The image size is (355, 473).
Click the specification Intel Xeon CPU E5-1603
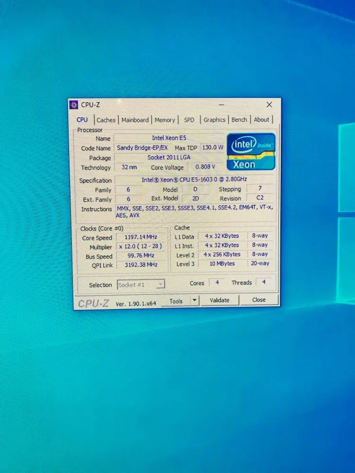(195, 179)
